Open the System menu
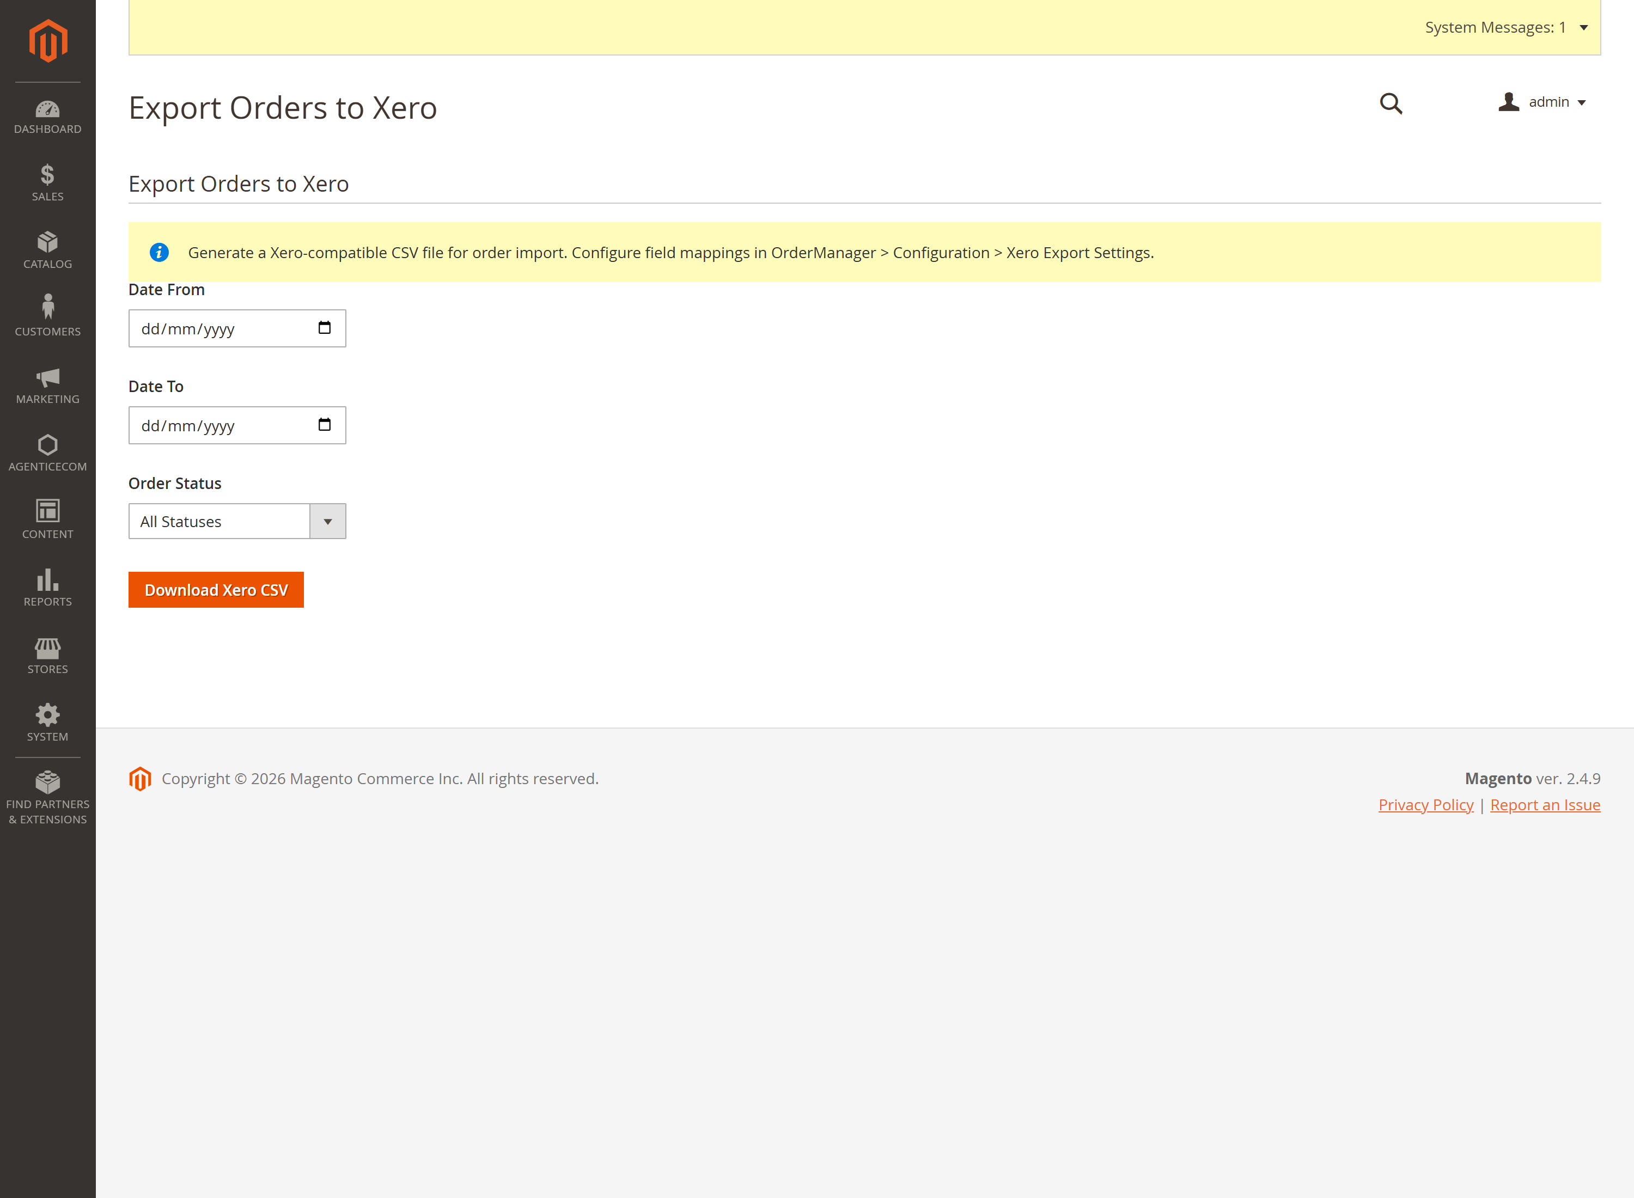Image resolution: width=1634 pixels, height=1198 pixels. point(48,722)
